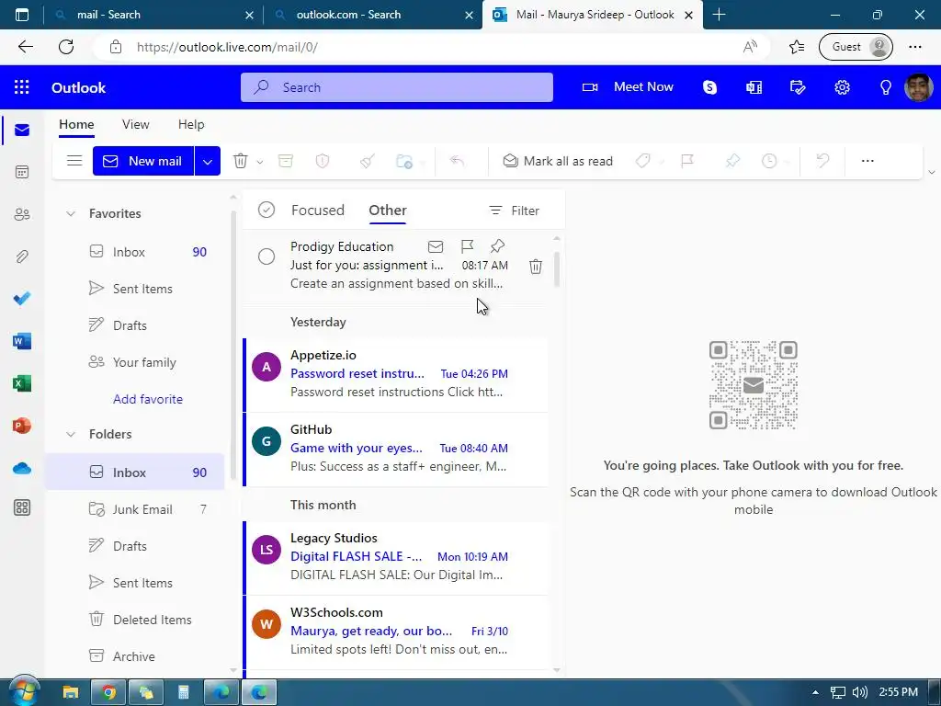
Task: Open the Help ribbon tab
Action: click(191, 124)
